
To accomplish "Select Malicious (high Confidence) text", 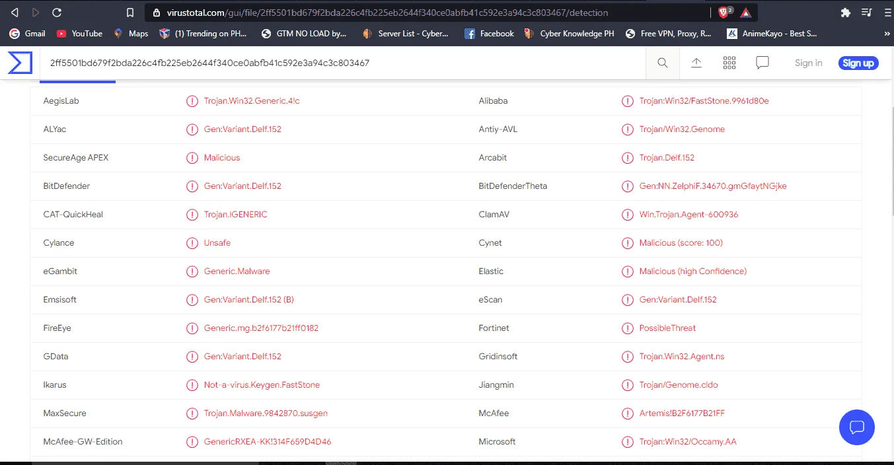I will pos(693,271).
